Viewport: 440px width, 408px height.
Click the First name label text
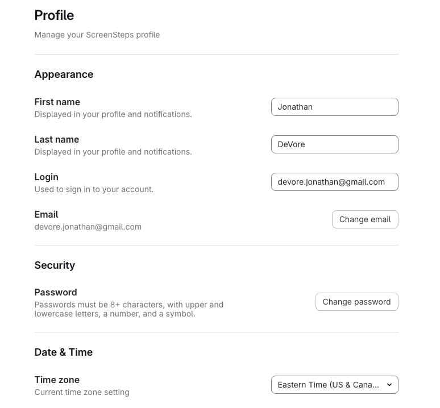tap(57, 102)
